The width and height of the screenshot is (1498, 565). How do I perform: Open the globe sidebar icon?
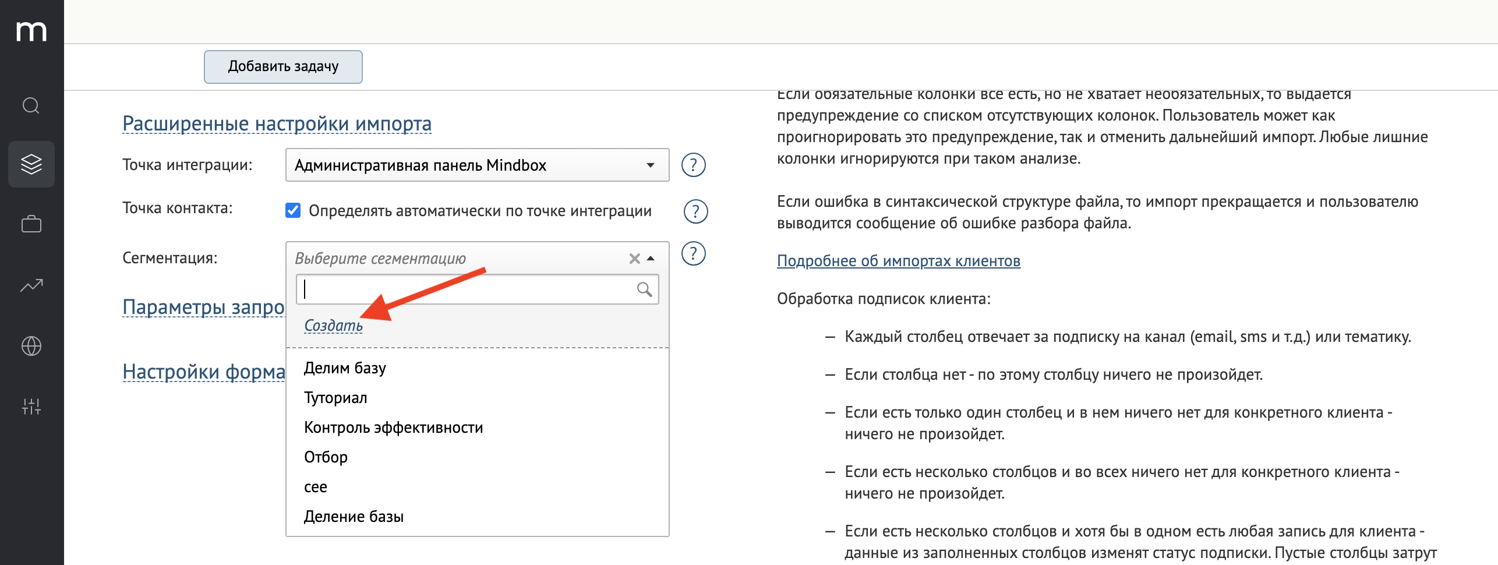(x=31, y=346)
